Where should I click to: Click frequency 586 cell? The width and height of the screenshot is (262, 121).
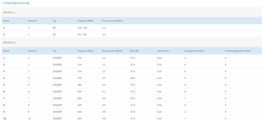79,85
